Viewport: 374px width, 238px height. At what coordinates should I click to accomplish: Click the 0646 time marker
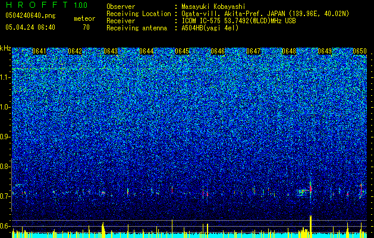[218, 51]
